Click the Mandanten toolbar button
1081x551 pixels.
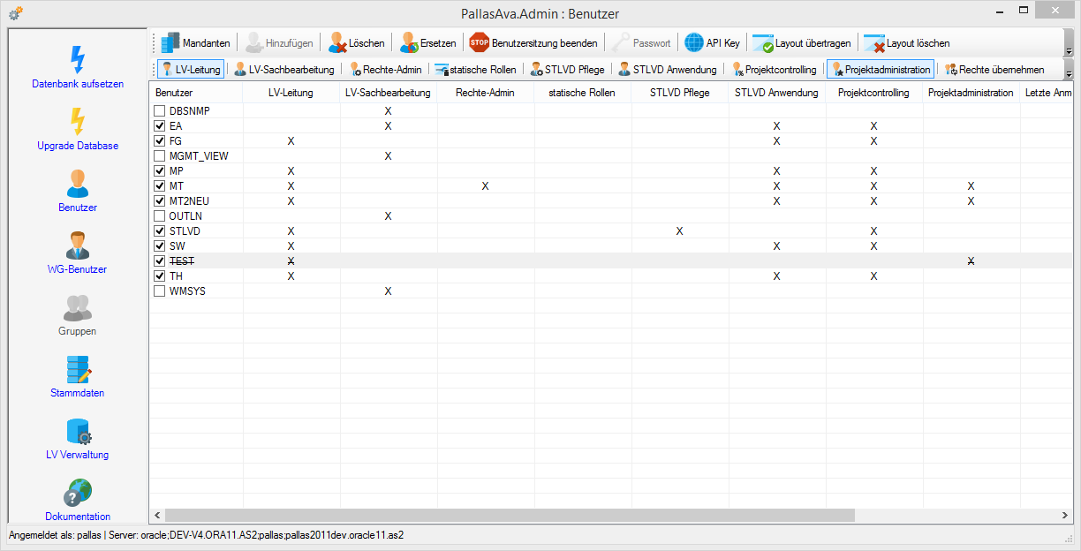(196, 42)
